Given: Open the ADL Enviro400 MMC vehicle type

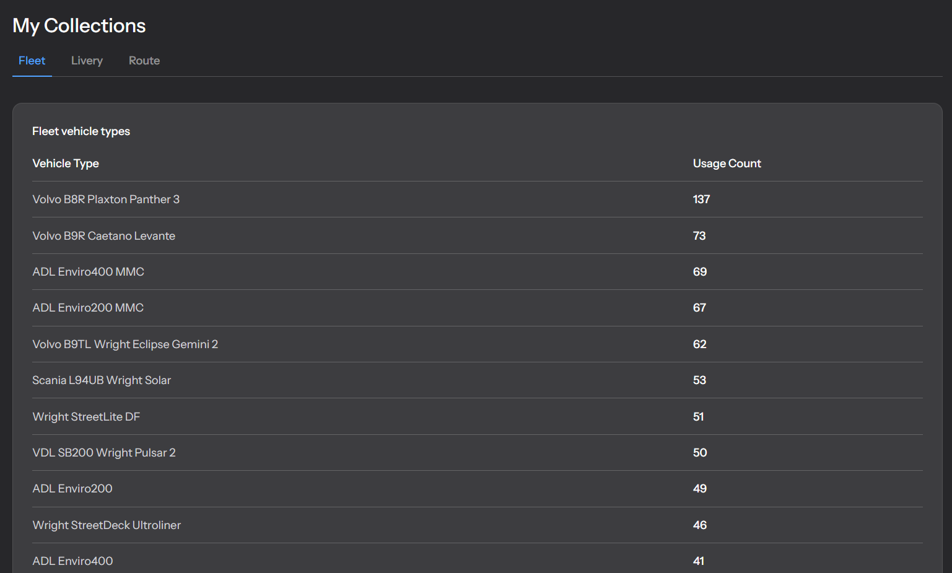Looking at the screenshot, I should [x=88, y=272].
